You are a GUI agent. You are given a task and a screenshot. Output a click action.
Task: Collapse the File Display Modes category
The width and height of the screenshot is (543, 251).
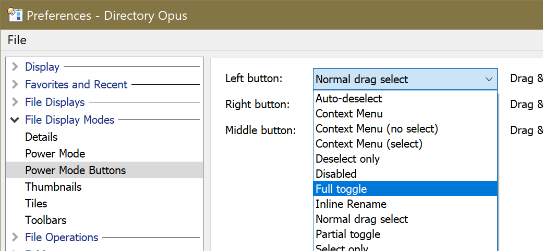coord(15,120)
